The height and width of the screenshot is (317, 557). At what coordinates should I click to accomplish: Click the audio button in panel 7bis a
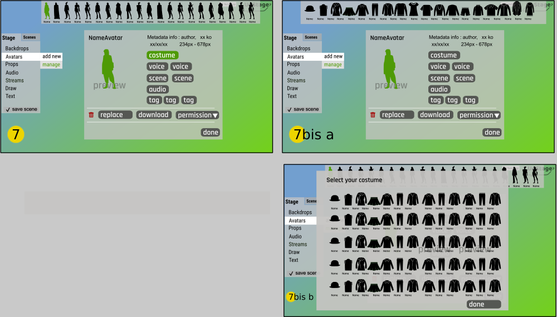[439, 89]
